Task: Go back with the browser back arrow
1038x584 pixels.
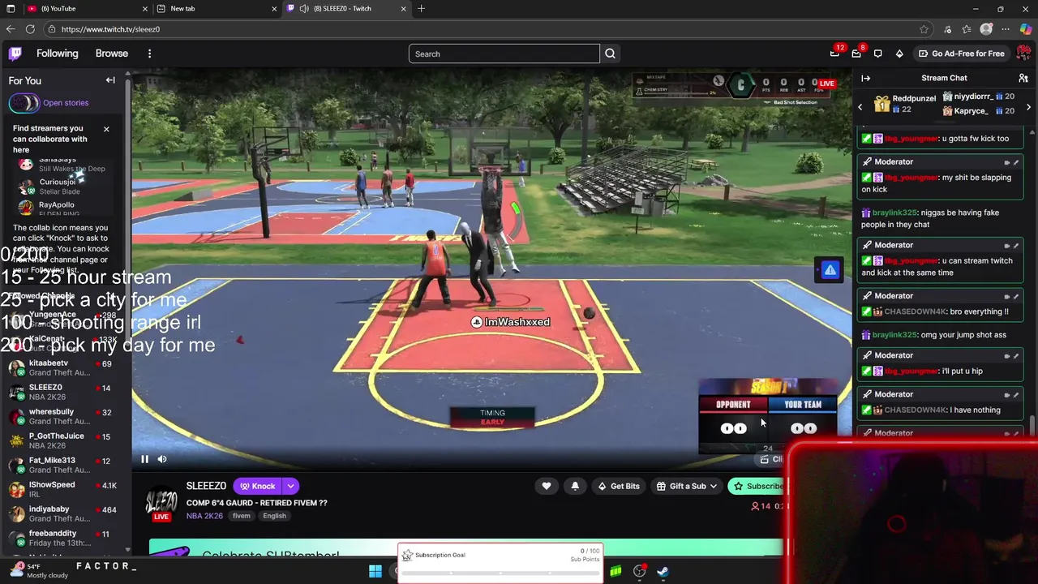Action: point(10,29)
